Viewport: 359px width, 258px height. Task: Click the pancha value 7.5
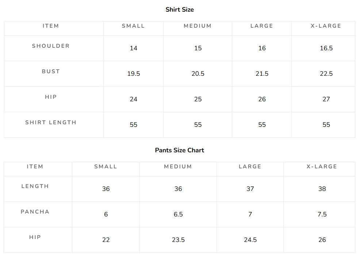pyautogui.click(x=322, y=214)
